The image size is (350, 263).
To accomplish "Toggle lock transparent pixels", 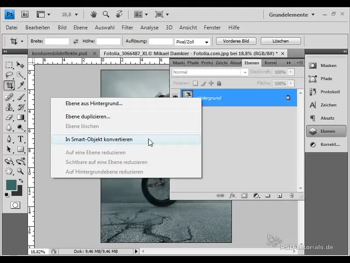I will (x=195, y=83).
